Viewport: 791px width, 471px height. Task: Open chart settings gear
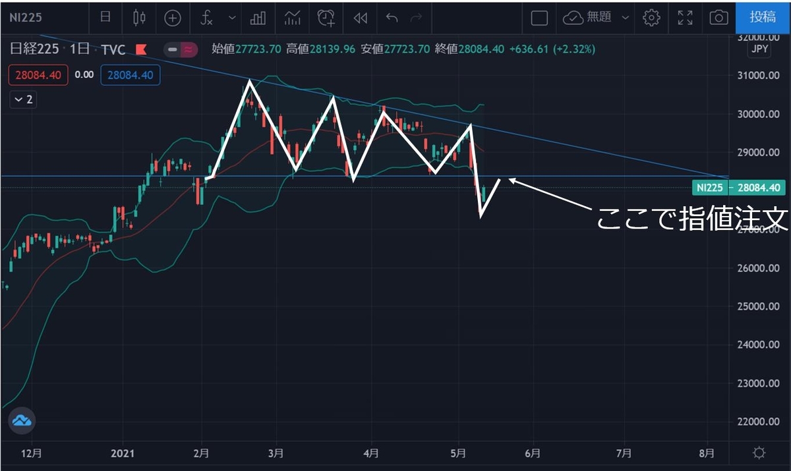click(x=651, y=18)
